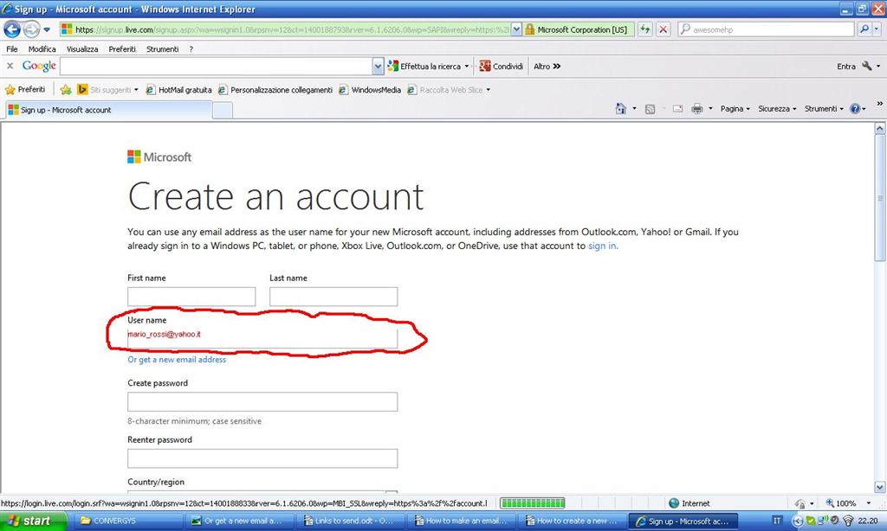Open the Siti suggeriti Bing item
The width and height of the screenshot is (887, 531).
[x=107, y=89]
